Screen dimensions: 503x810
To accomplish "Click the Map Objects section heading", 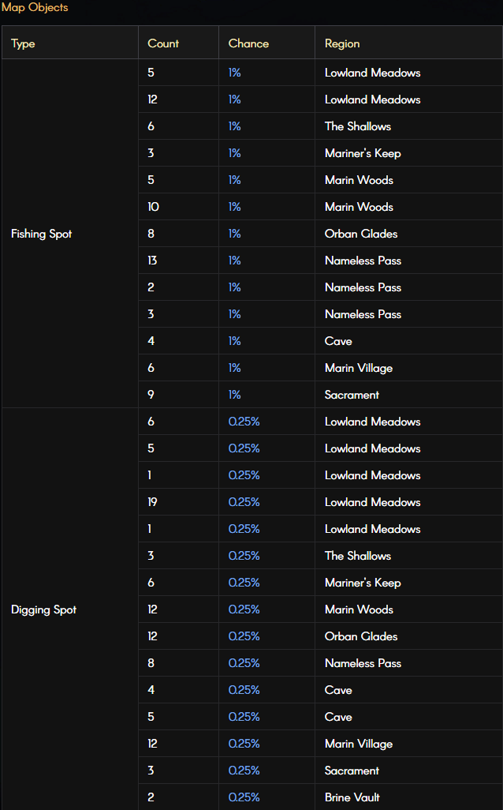I will (35, 7).
